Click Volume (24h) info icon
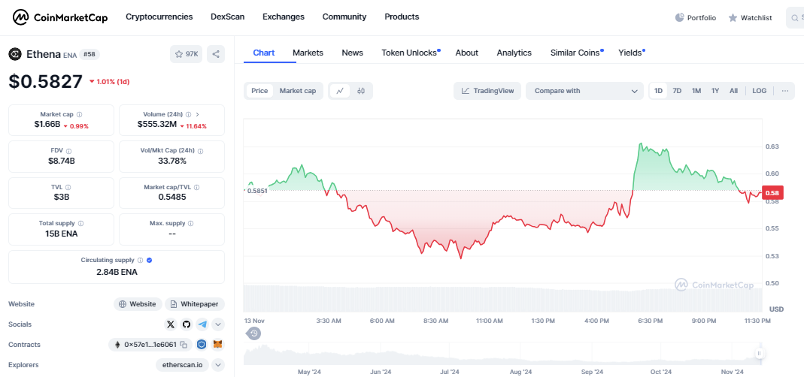 click(x=189, y=115)
